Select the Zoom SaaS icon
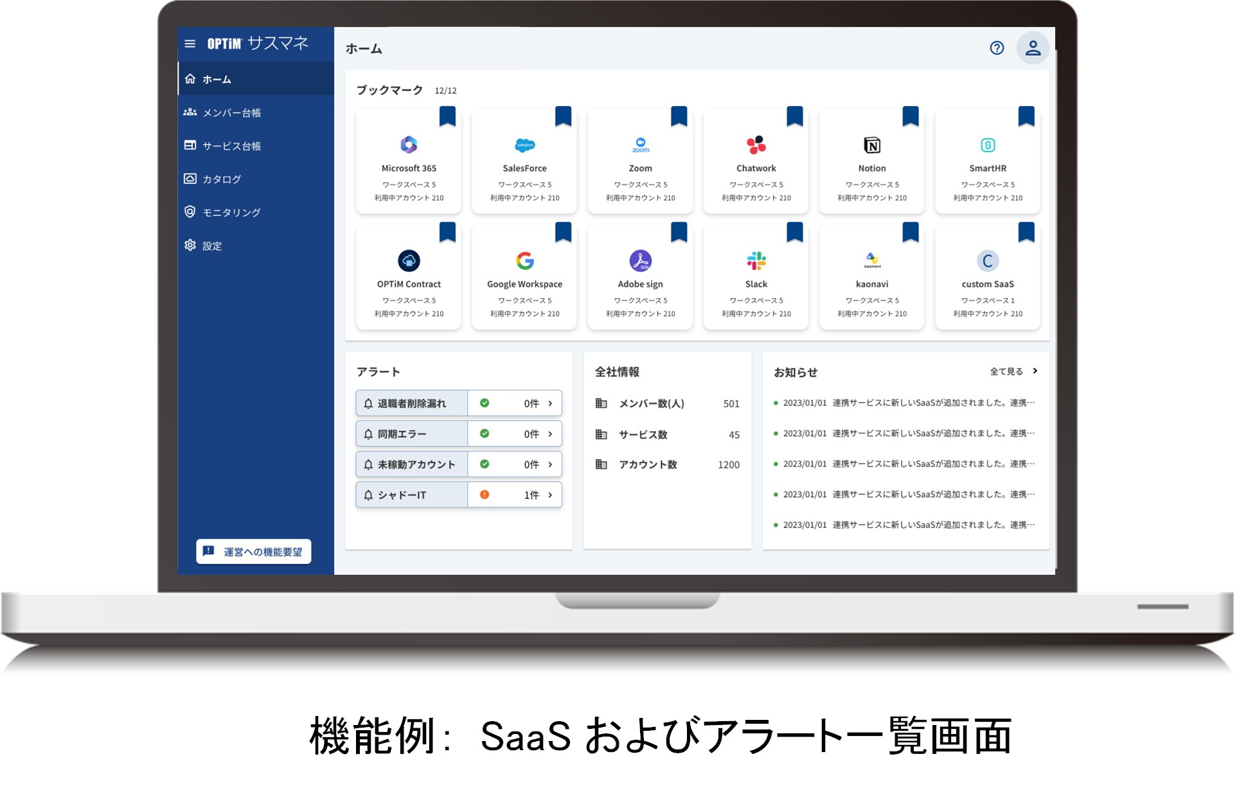Image resolution: width=1237 pixels, height=804 pixels. (x=640, y=144)
